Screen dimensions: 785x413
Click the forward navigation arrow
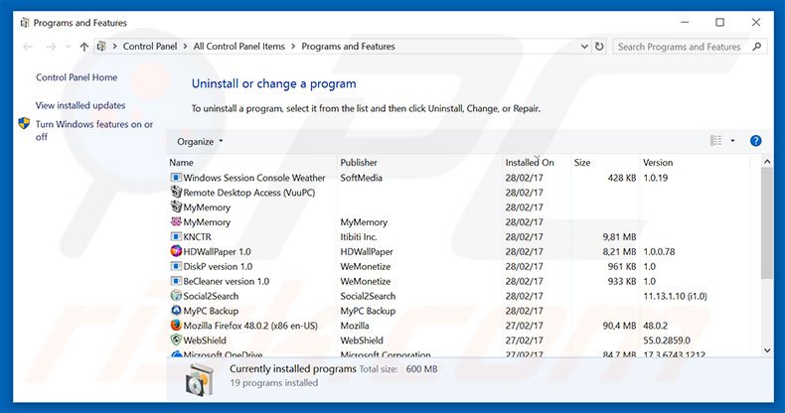(x=51, y=47)
